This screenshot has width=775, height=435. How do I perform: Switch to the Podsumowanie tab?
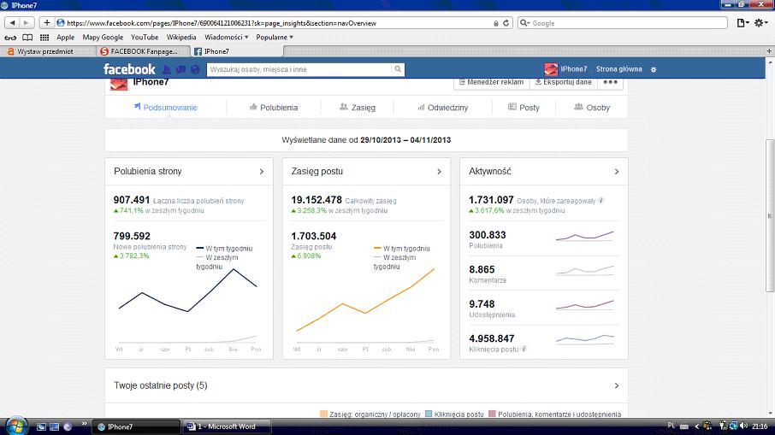[x=166, y=107]
